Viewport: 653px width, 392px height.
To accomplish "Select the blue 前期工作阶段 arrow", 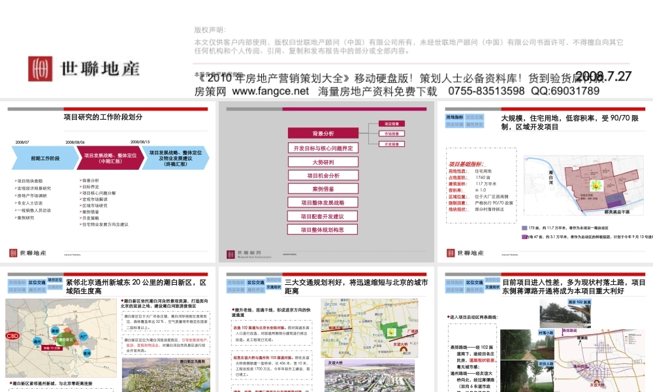I will pyautogui.click(x=45, y=158).
